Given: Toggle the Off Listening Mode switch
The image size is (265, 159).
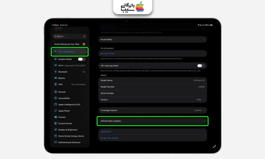Looking at the screenshot, I should tap(201, 66).
